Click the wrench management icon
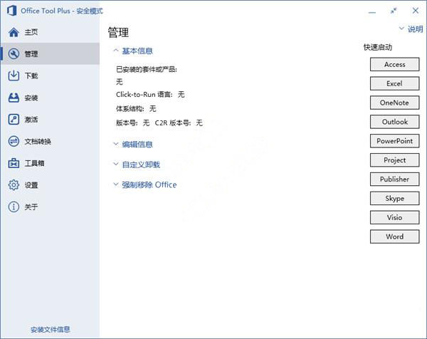 point(13,53)
